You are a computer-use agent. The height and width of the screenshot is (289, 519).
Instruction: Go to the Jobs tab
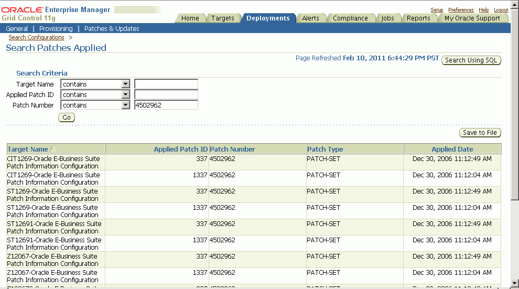click(387, 18)
